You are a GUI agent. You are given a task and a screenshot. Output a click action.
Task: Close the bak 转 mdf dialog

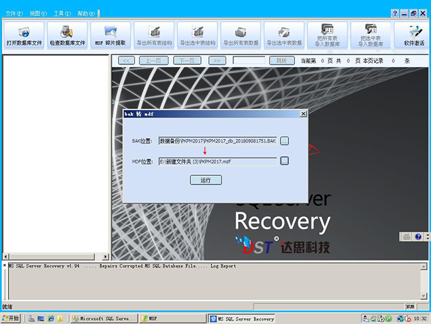(x=303, y=114)
